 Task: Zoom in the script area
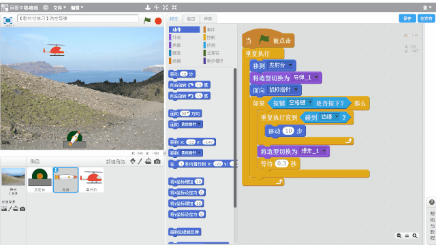point(415,235)
